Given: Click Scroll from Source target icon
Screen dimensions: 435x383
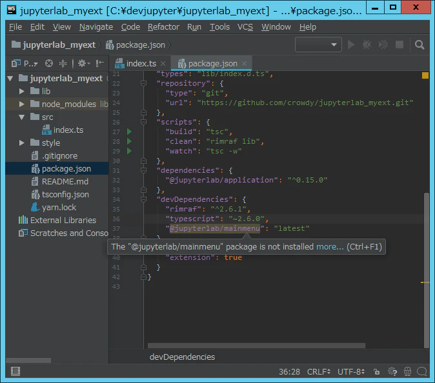Looking at the screenshot, I should tap(49, 63).
